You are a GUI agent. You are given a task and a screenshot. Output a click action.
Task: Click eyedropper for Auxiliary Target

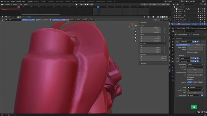pos(202,90)
